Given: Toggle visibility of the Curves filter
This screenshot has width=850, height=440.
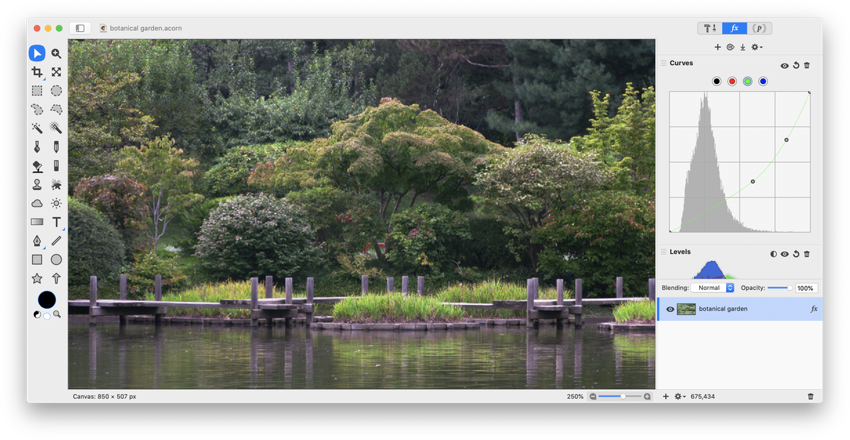Looking at the screenshot, I should pyautogui.click(x=785, y=65).
